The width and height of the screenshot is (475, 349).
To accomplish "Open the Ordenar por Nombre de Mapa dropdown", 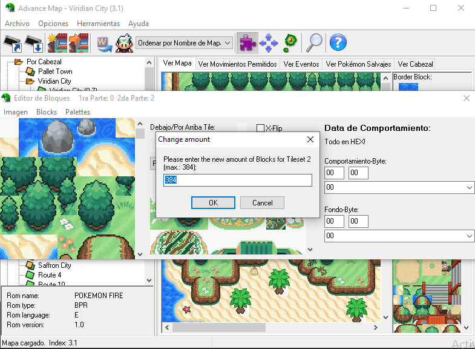I will pos(185,43).
